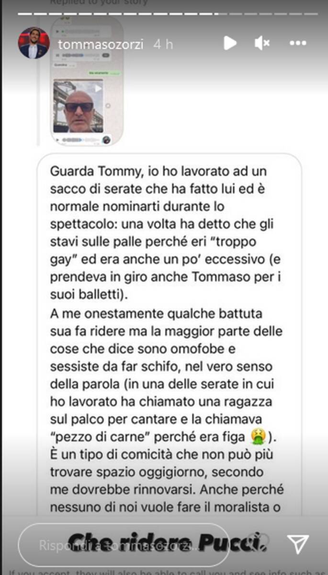Tap voice message waveform under the video
The width and height of the screenshot is (328, 575).
[x=77, y=140]
